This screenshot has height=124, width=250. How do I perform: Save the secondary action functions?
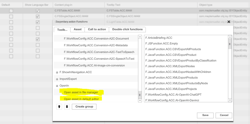click(205, 115)
